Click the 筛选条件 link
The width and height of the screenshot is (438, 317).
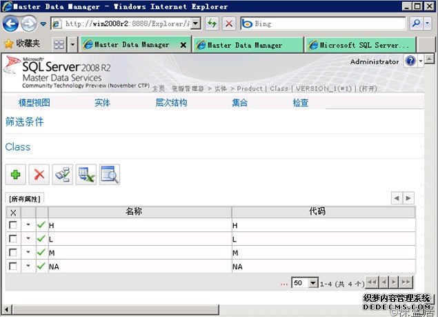(x=25, y=122)
